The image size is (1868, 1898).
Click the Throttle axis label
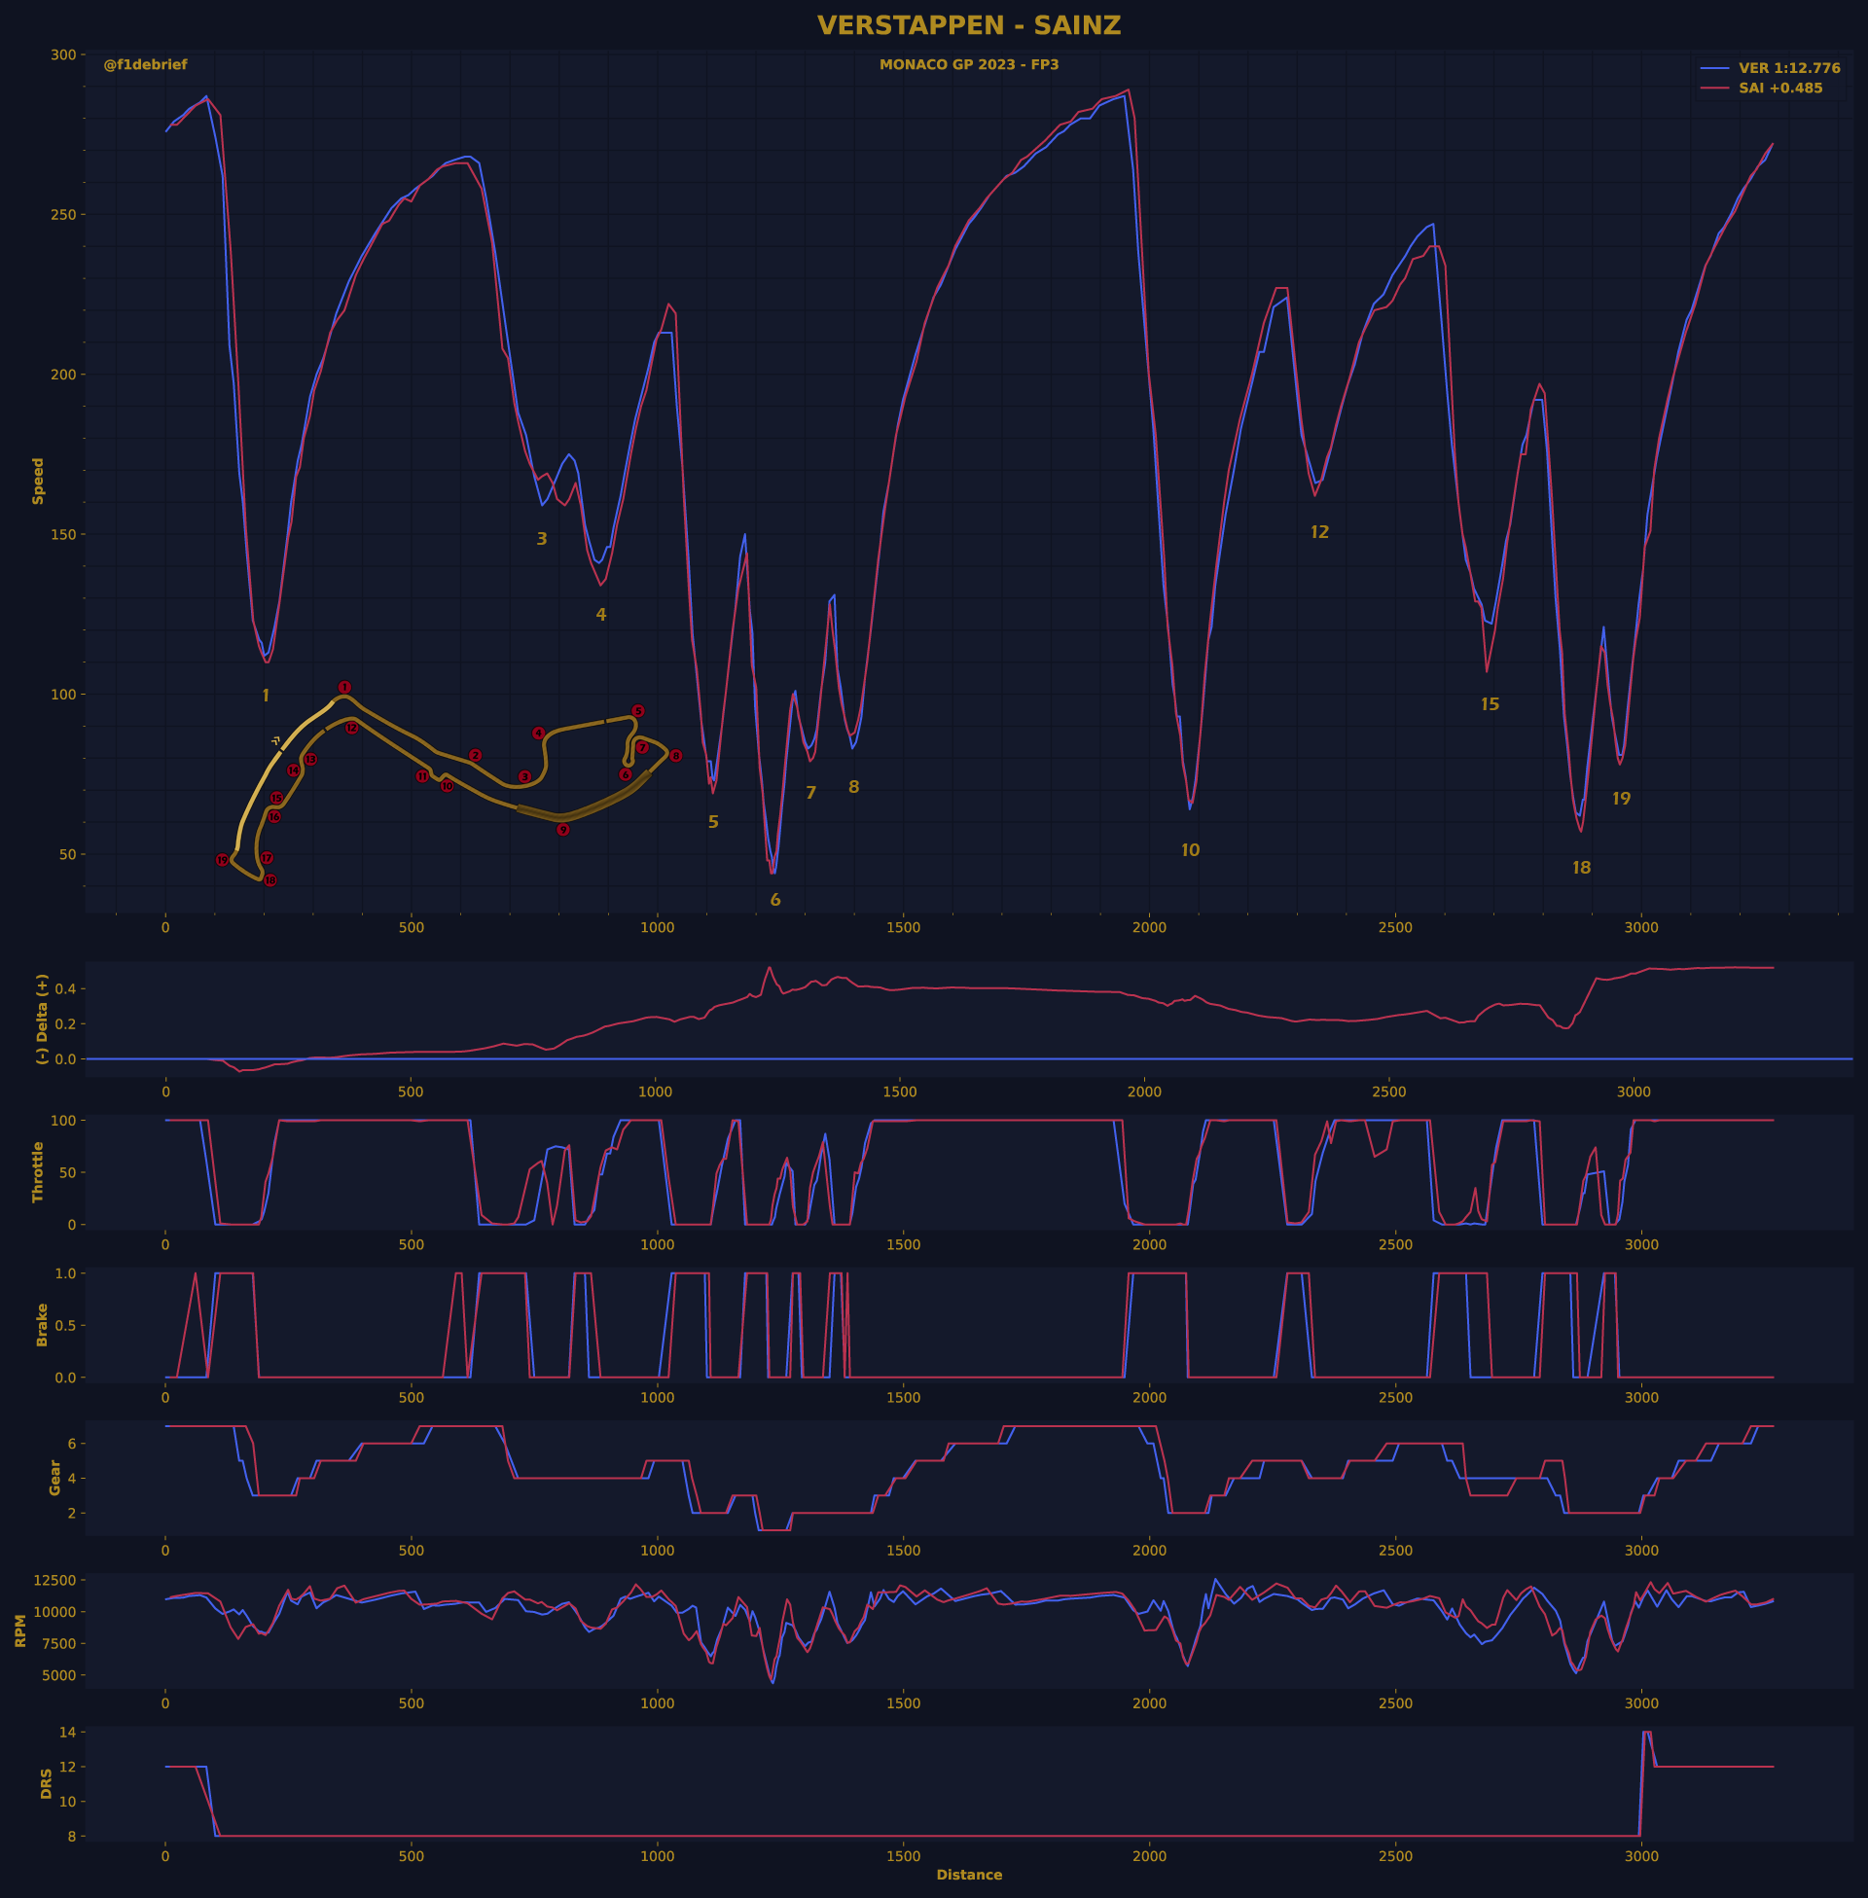(38, 1171)
